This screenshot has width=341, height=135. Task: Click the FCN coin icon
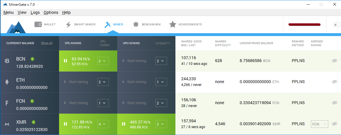point(7,103)
